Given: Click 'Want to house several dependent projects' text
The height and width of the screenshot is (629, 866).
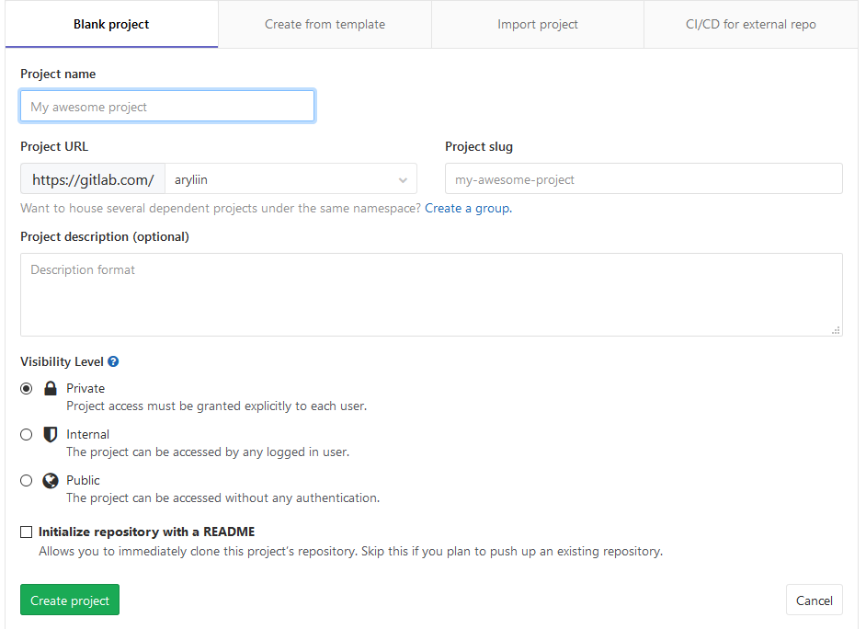Looking at the screenshot, I should pyautogui.click(x=221, y=208).
